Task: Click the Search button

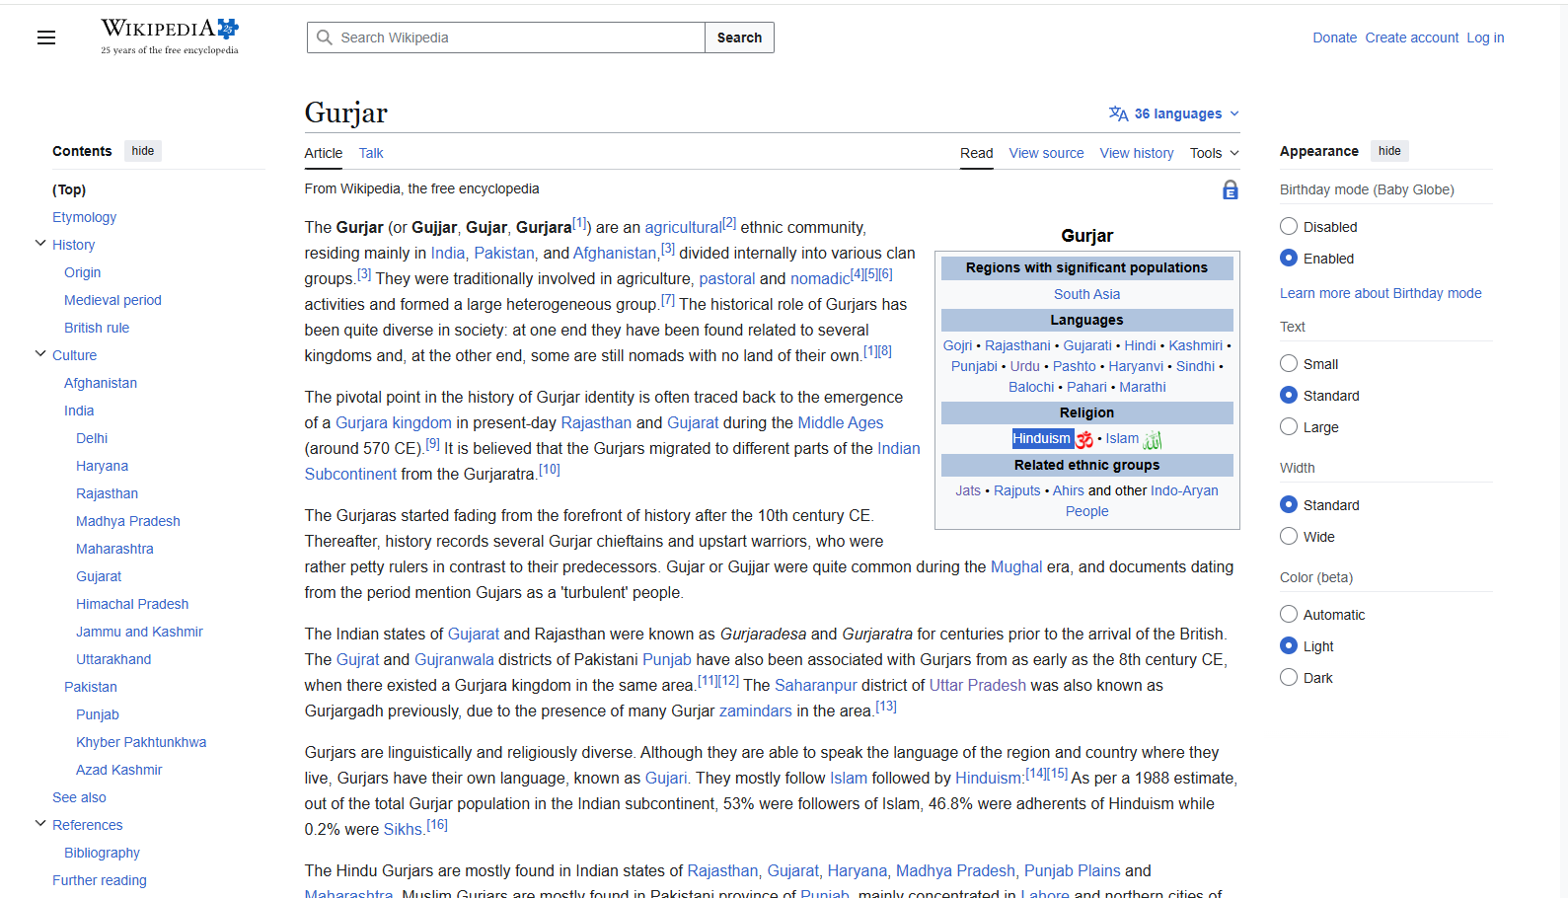Action: [x=739, y=37]
